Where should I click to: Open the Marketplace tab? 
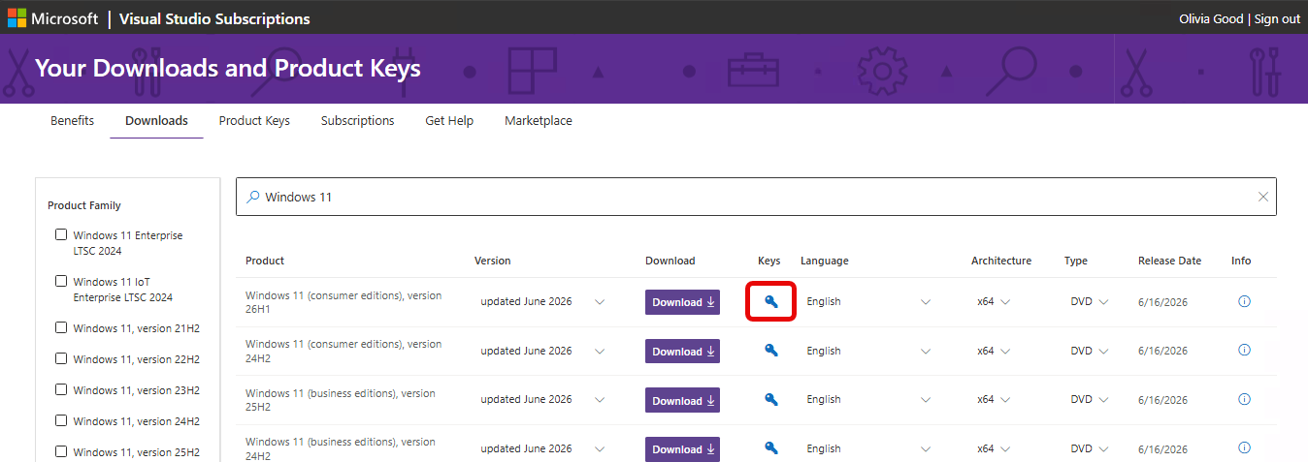539,121
